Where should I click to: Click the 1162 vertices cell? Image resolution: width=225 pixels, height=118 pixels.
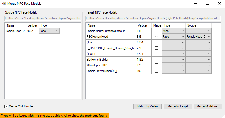(144, 60)
